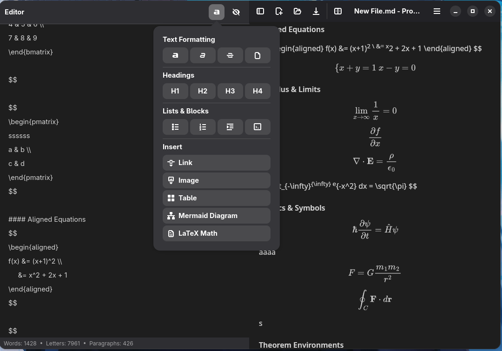The height and width of the screenshot is (351, 502).
Task: Maximize the window
Action: coord(473,11)
